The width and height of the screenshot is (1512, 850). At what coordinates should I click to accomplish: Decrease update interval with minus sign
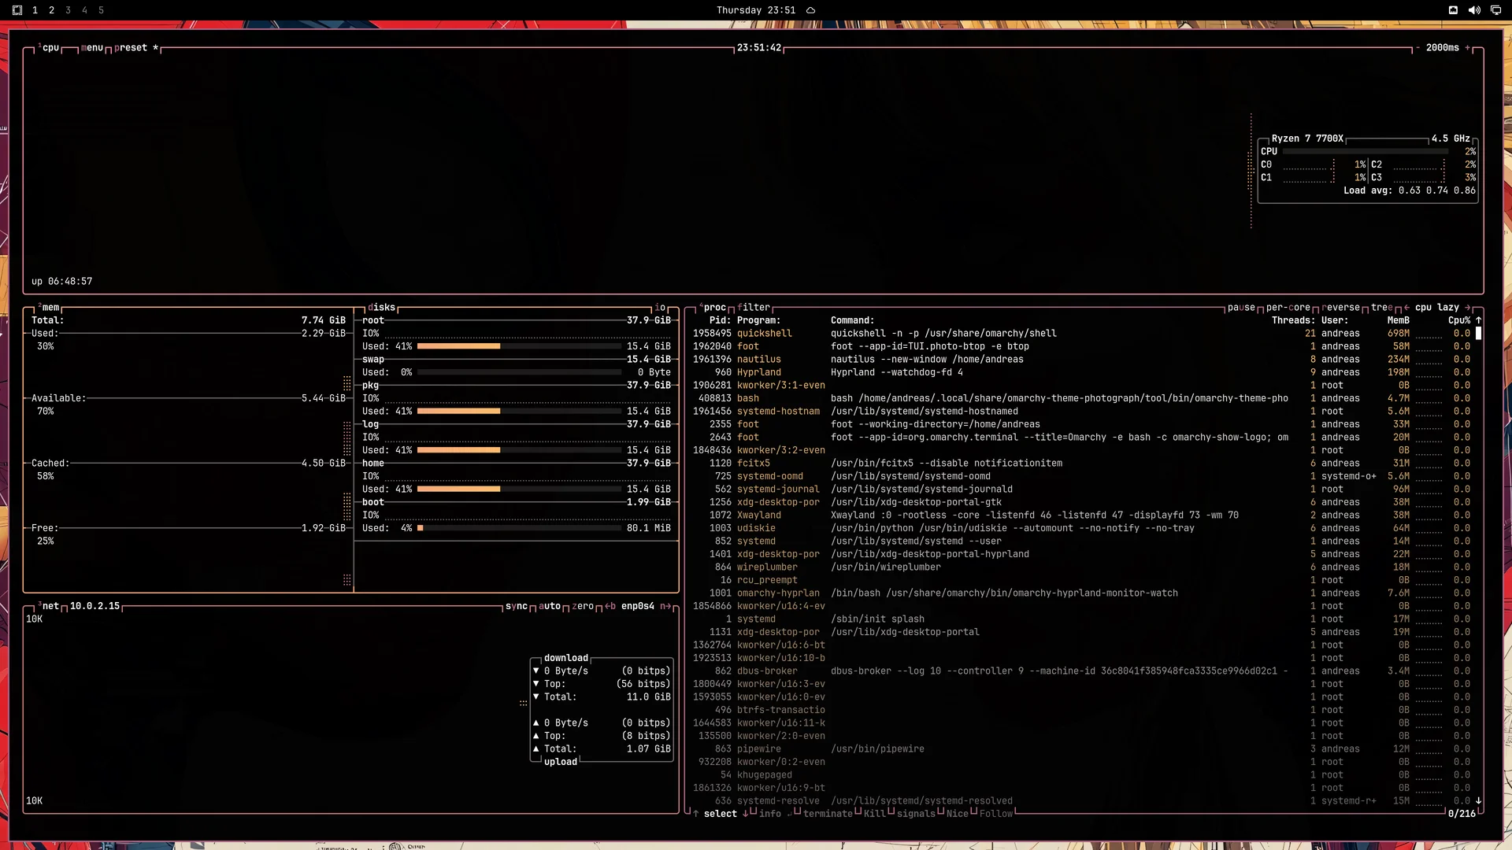click(1417, 48)
